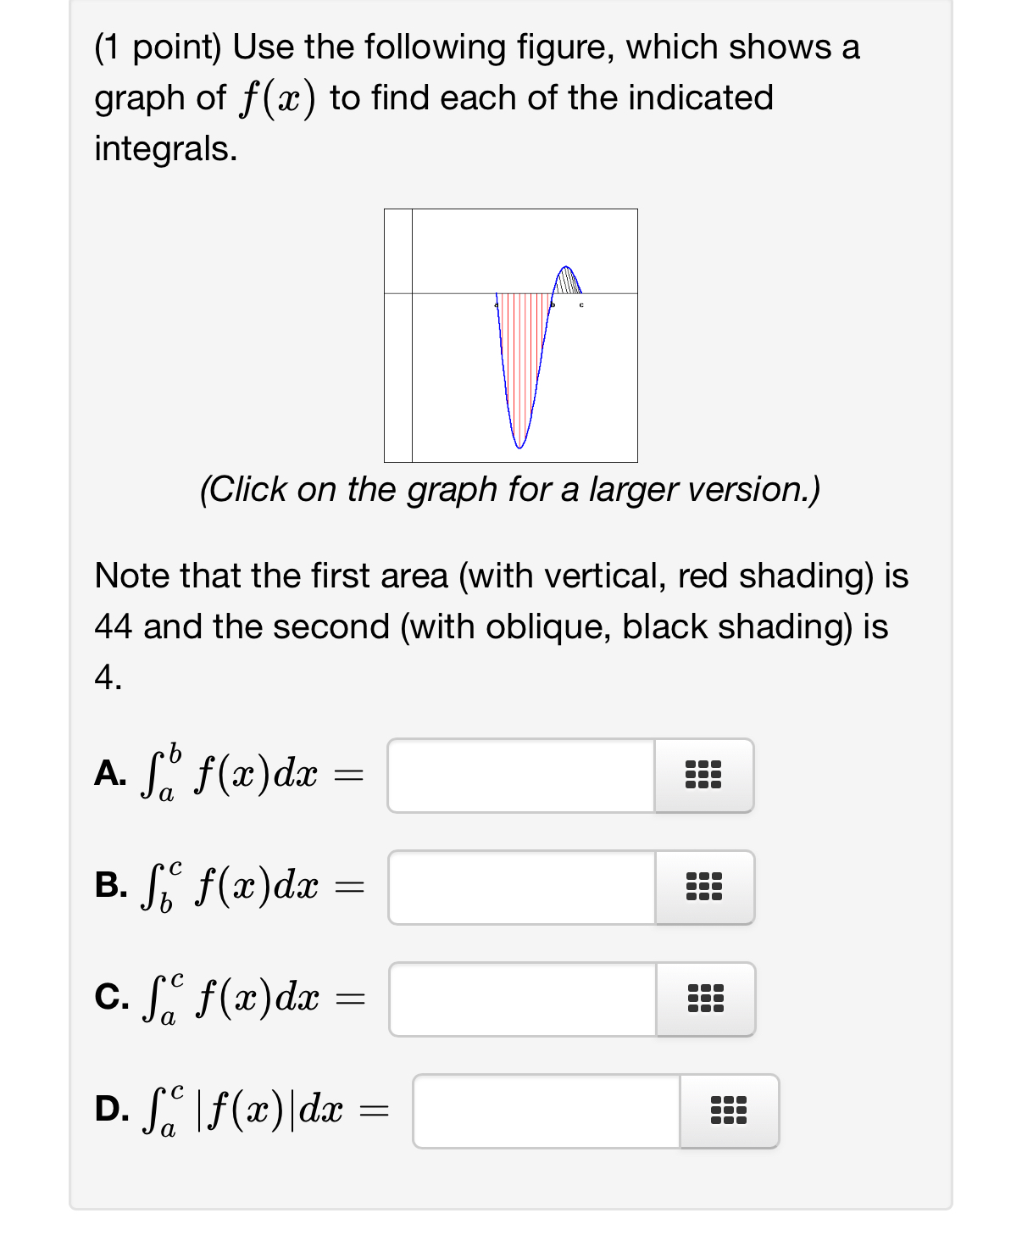Click the label c on the graph axis
Image resolution: width=1022 pixels, height=1241 pixels.
(581, 304)
